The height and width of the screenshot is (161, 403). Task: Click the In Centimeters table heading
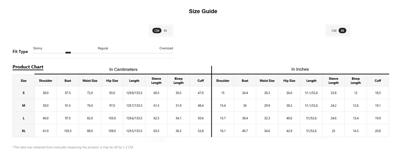pos(123,69)
